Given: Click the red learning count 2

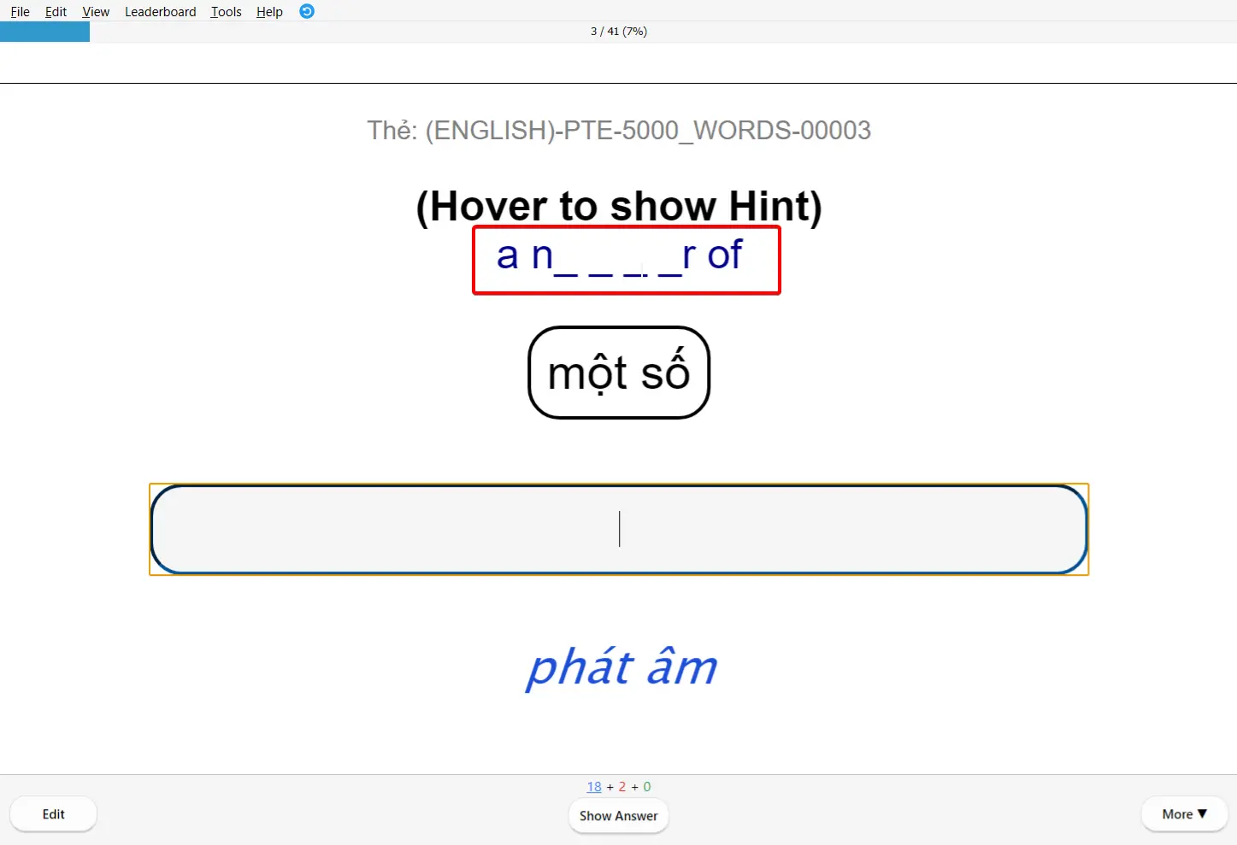Looking at the screenshot, I should 621,786.
